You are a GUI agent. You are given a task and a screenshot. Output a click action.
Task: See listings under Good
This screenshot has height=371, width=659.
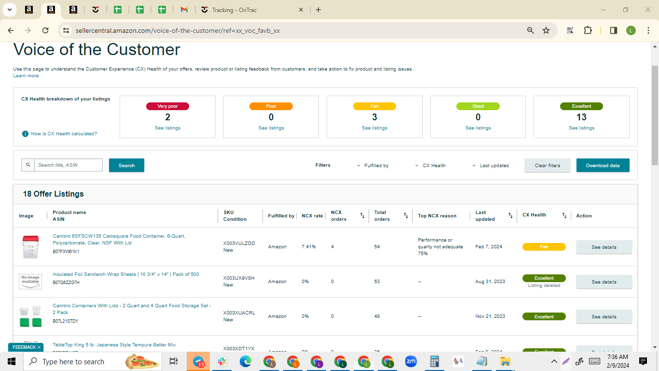(x=478, y=128)
